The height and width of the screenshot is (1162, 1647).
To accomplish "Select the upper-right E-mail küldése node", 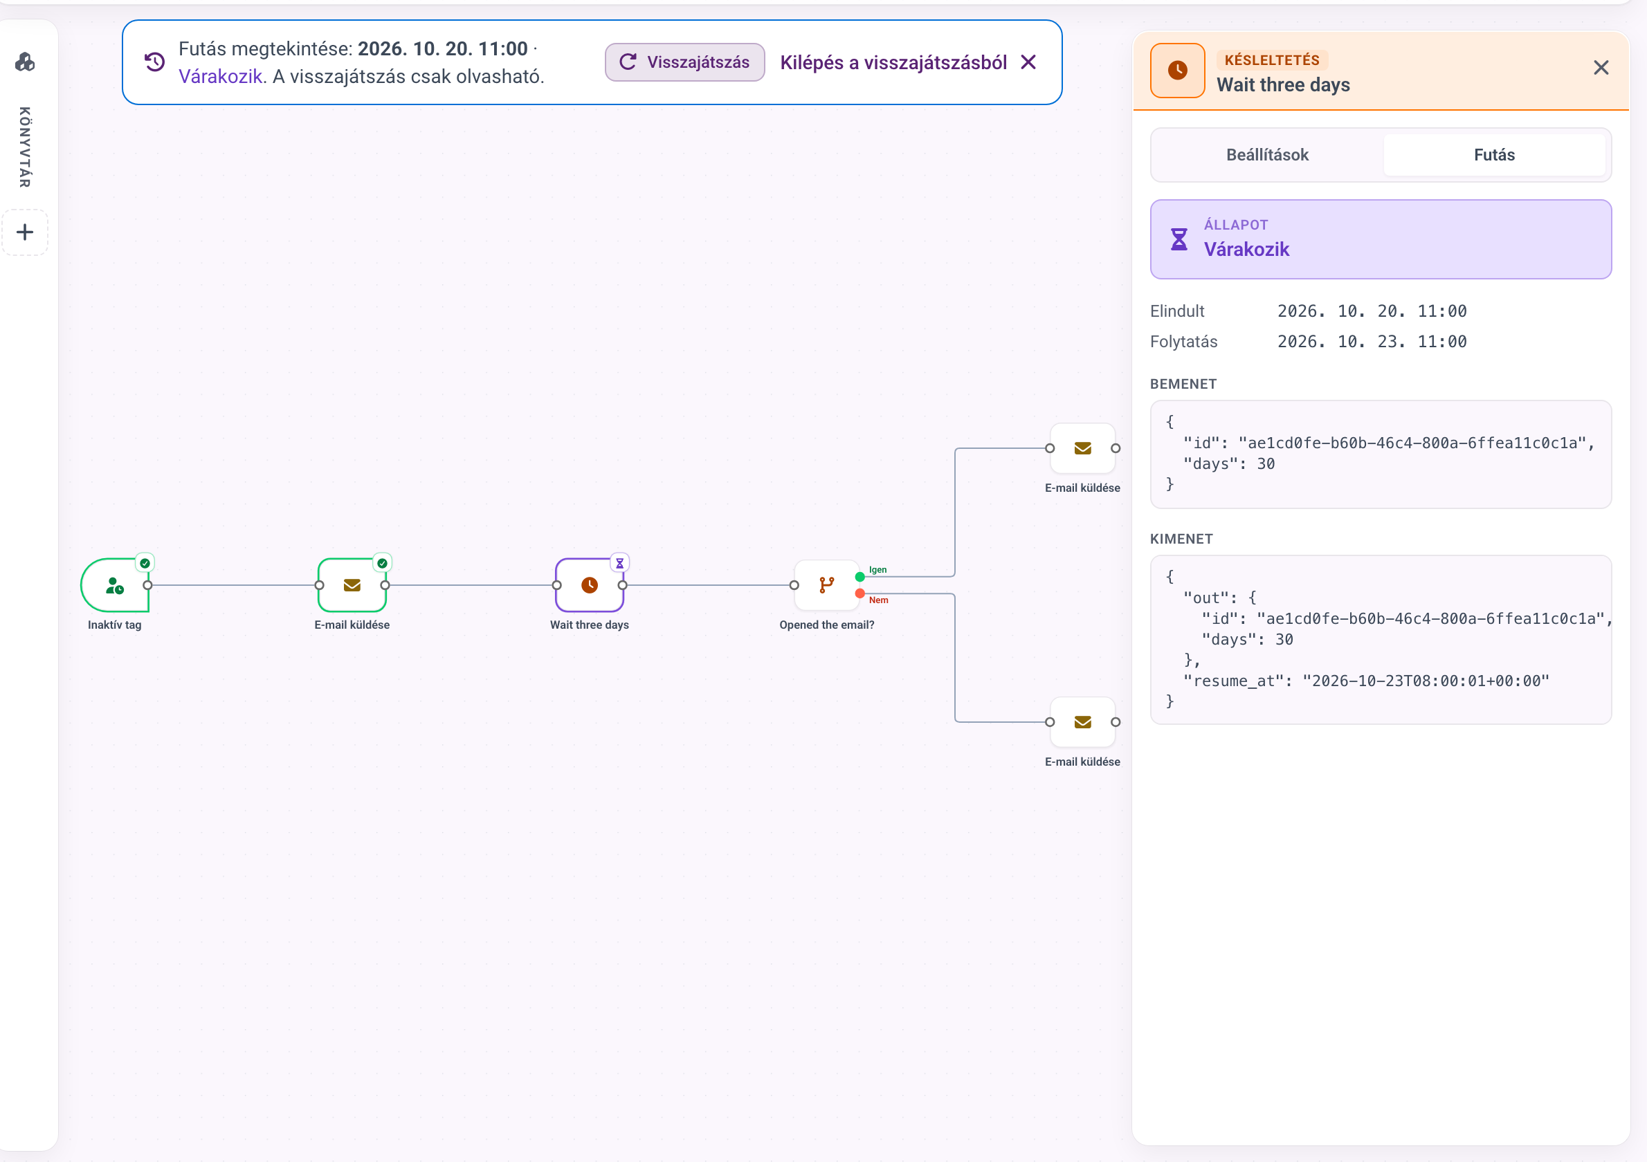I will (1082, 448).
